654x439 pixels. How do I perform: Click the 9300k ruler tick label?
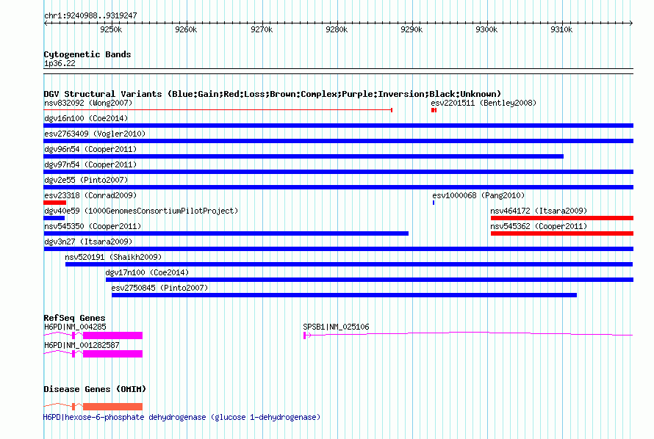click(x=486, y=29)
